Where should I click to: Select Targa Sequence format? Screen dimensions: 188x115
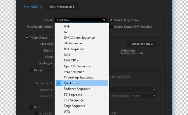pyautogui.click(x=82, y=106)
